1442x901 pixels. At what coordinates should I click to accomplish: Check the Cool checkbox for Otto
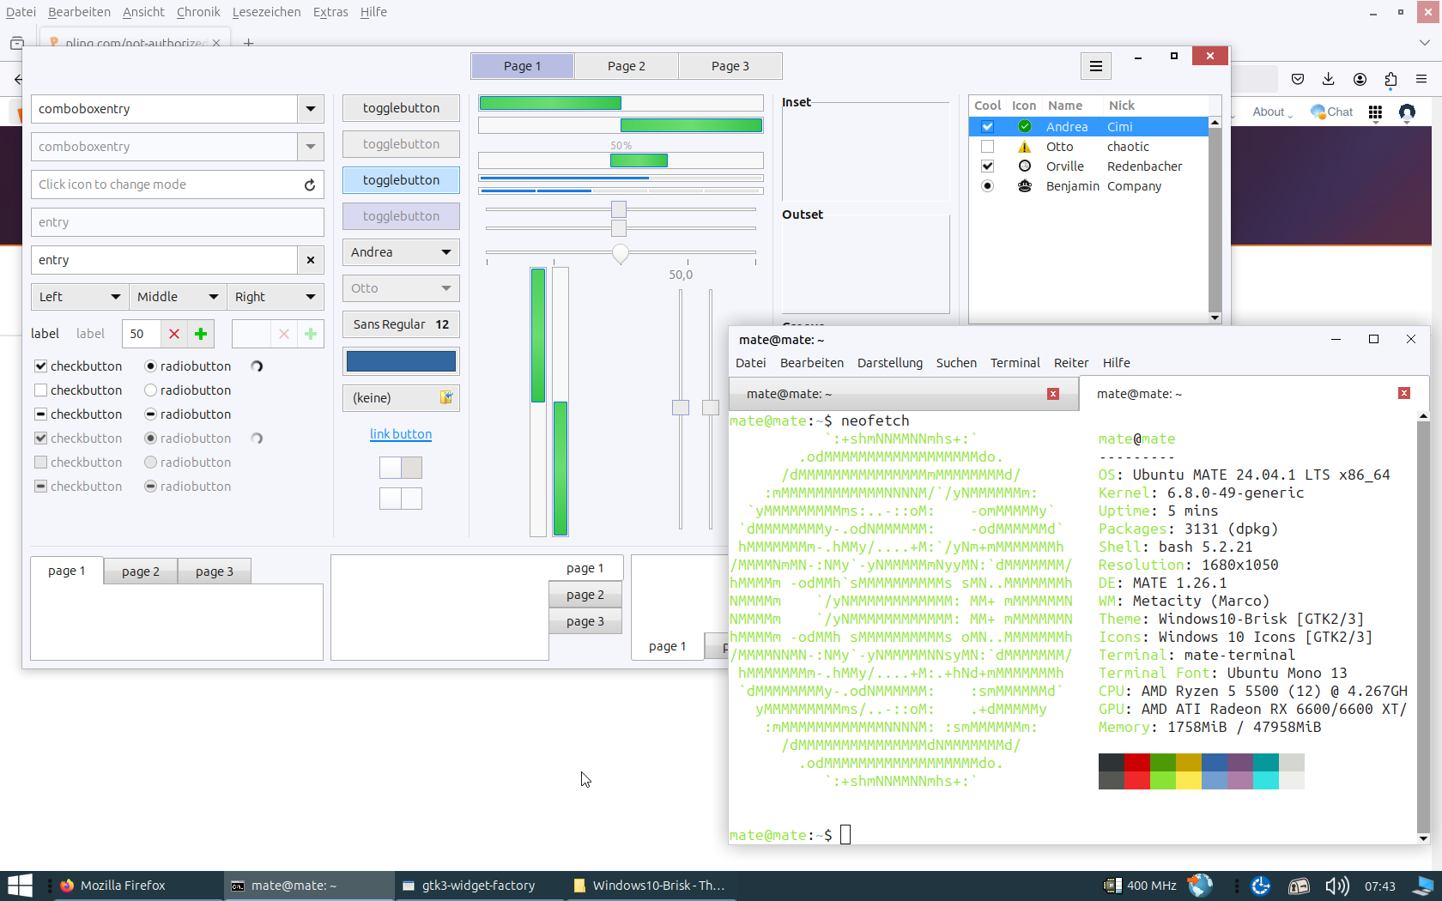tap(987, 147)
